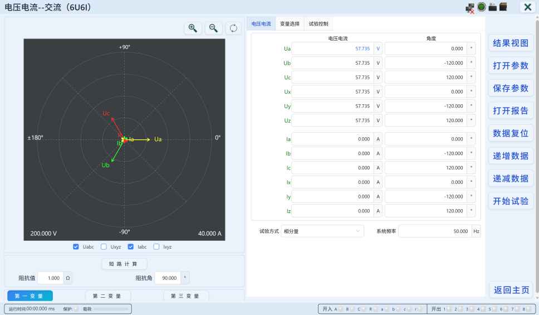Switch to the 试验控制 tab
The height and width of the screenshot is (315, 539).
pyautogui.click(x=318, y=24)
